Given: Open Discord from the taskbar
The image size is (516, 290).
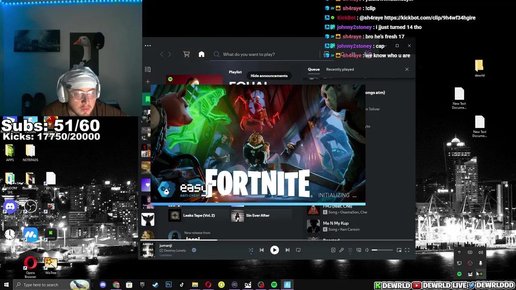Looking at the screenshot, I should point(103,285).
